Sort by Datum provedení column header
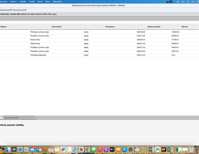 point(154,27)
